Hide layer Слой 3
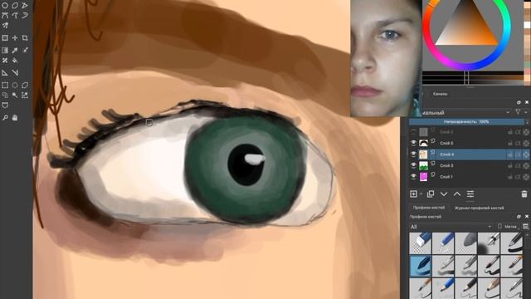 point(413,165)
